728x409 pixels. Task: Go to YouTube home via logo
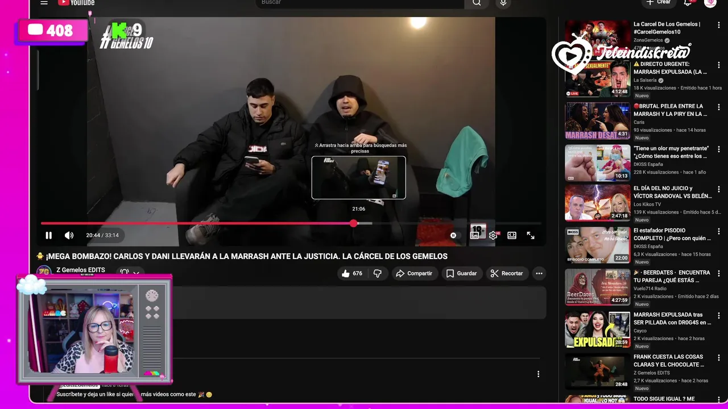pos(76,2)
